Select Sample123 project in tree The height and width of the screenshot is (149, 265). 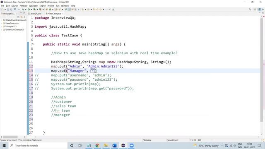[x=11, y=26]
